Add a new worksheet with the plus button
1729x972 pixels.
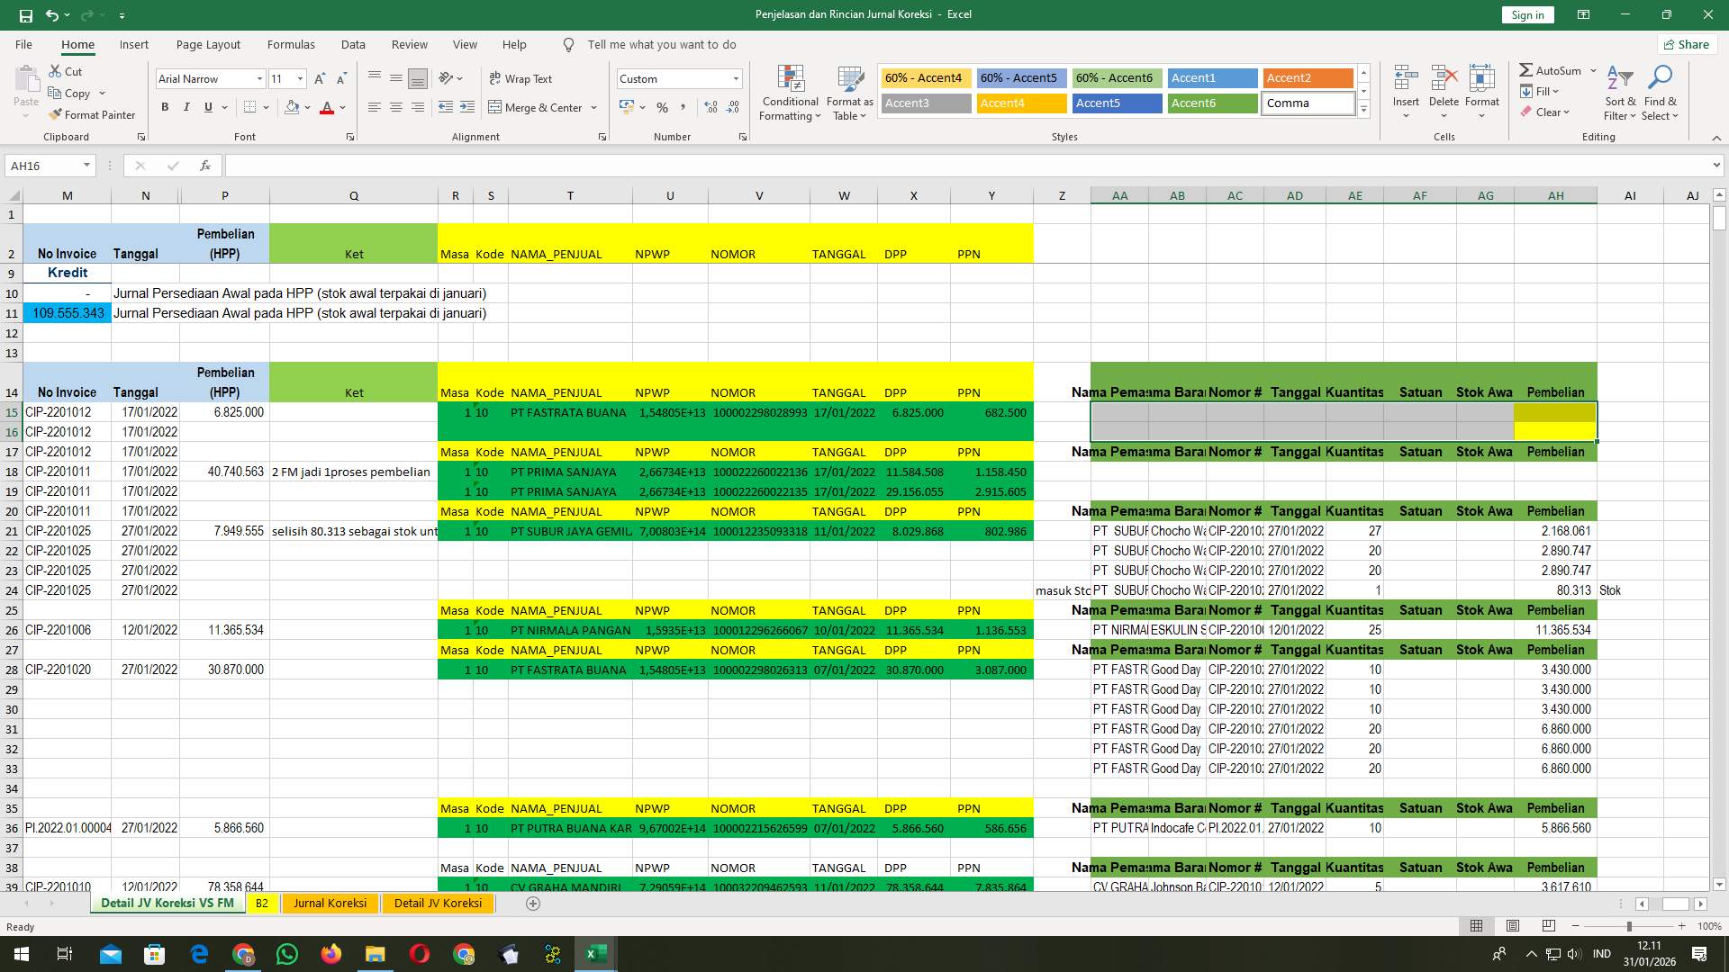533,903
